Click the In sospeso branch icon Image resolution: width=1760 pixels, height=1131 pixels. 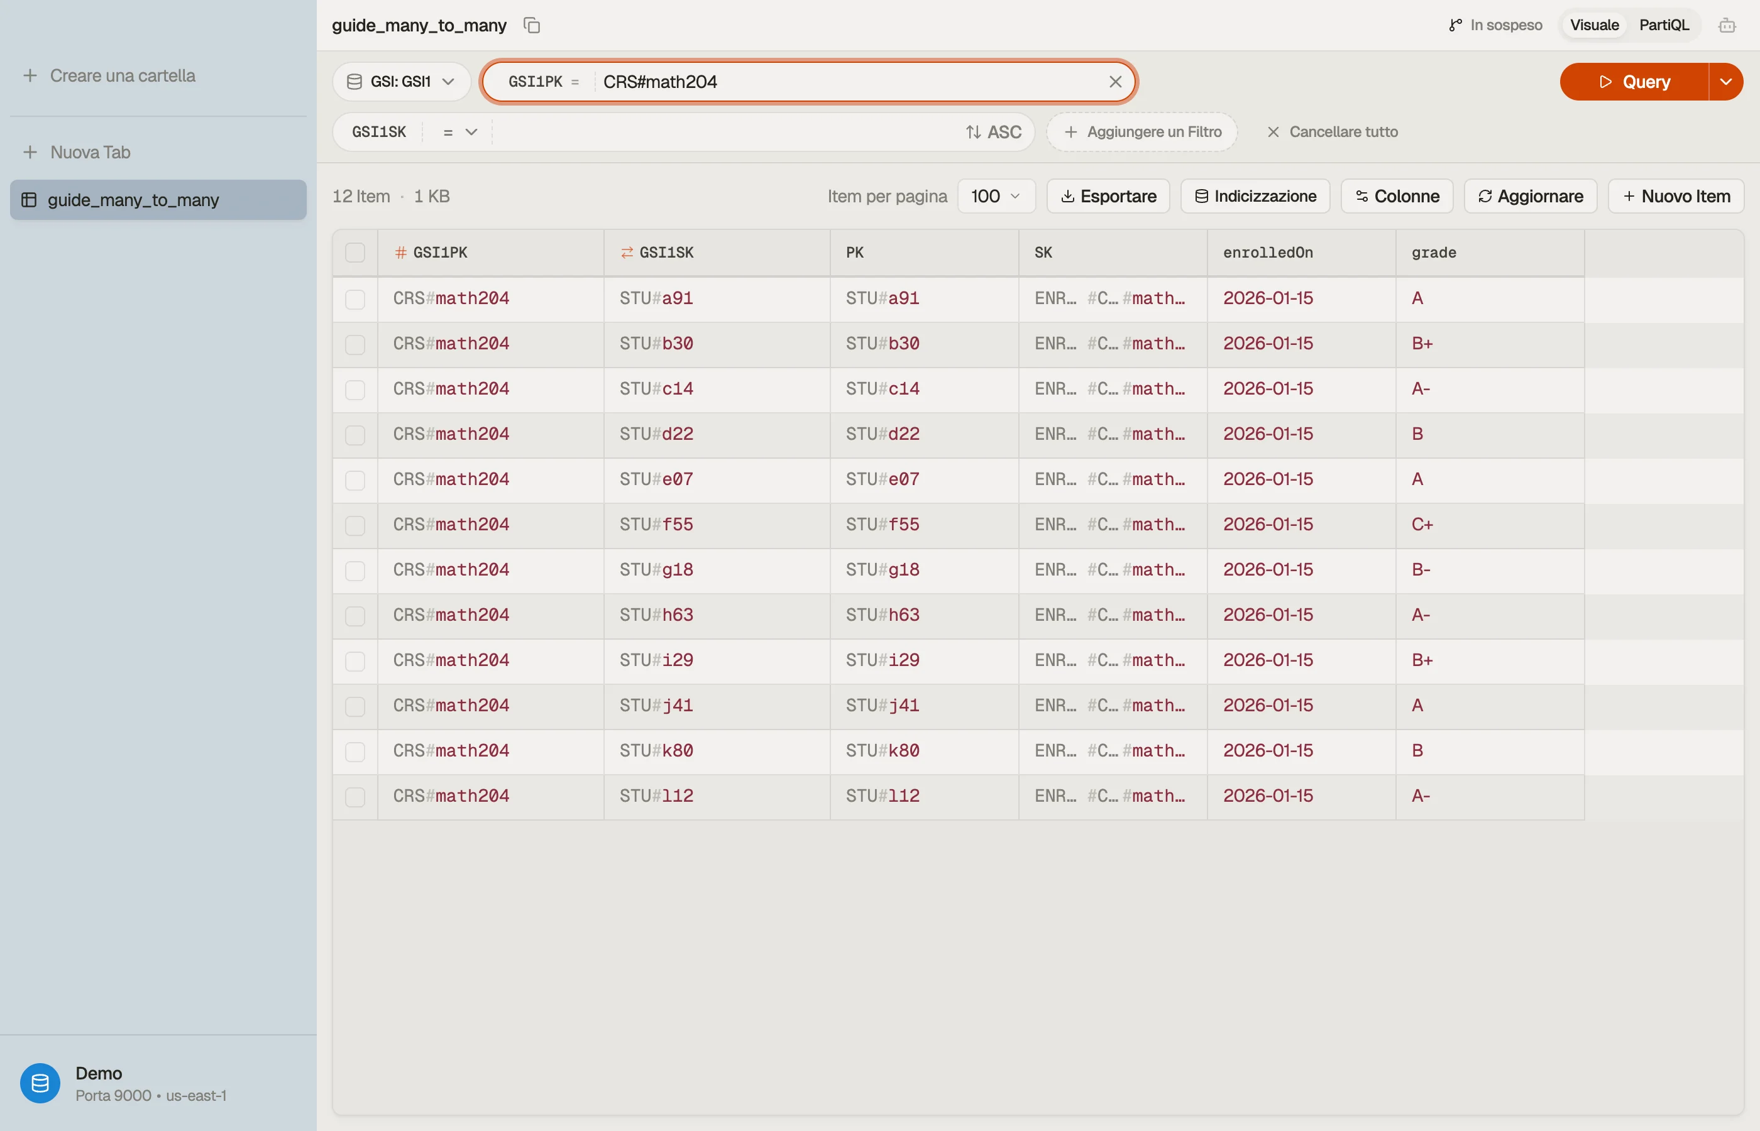point(1455,26)
